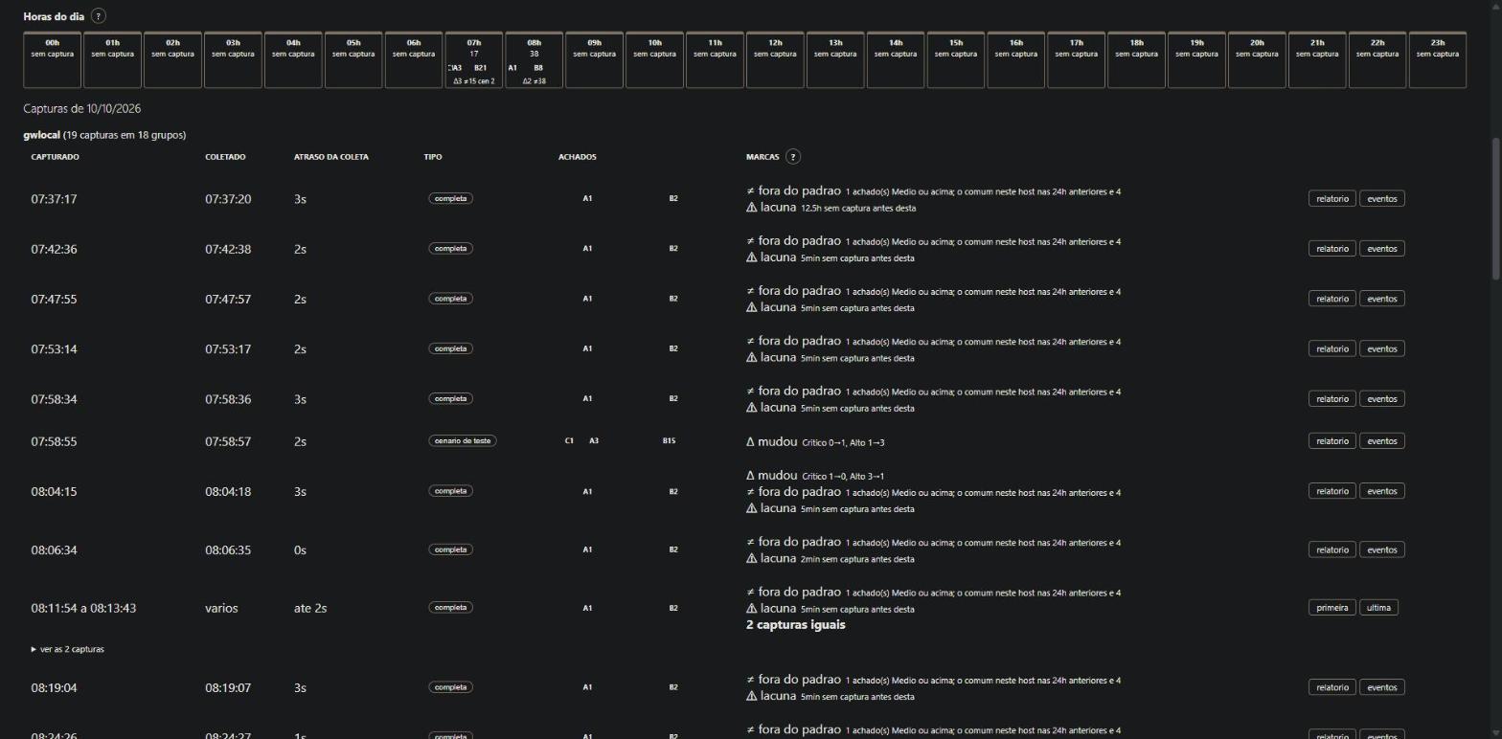Show eventos for the 08:04:15 capture
This screenshot has width=1502, height=739.
(x=1382, y=491)
